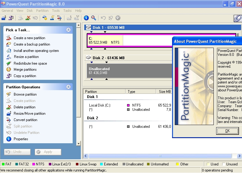Image resolution: width=242 pixels, height=173 pixels.
Task: Open the Tools menu
Action: click(x=56, y=11)
